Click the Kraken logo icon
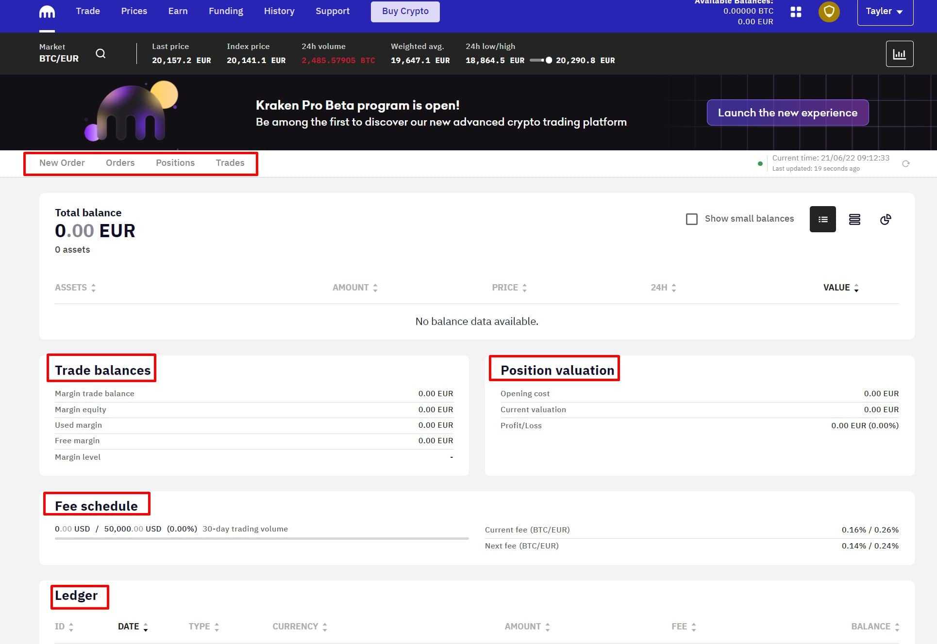 click(47, 12)
